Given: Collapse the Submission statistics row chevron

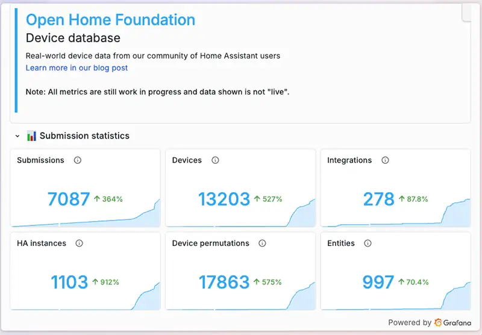Looking at the screenshot, I should click(17, 136).
